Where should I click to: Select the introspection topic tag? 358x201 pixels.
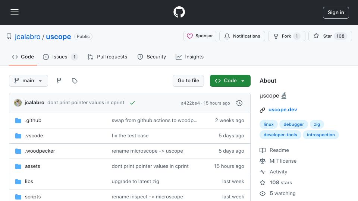pos(321,135)
